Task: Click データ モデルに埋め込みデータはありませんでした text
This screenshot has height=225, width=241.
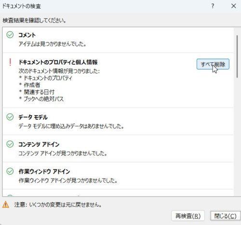Action: tap(71, 126)
